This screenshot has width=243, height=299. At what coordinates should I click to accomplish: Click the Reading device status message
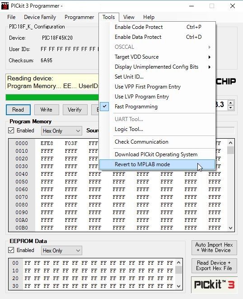(x=53, y=82)
